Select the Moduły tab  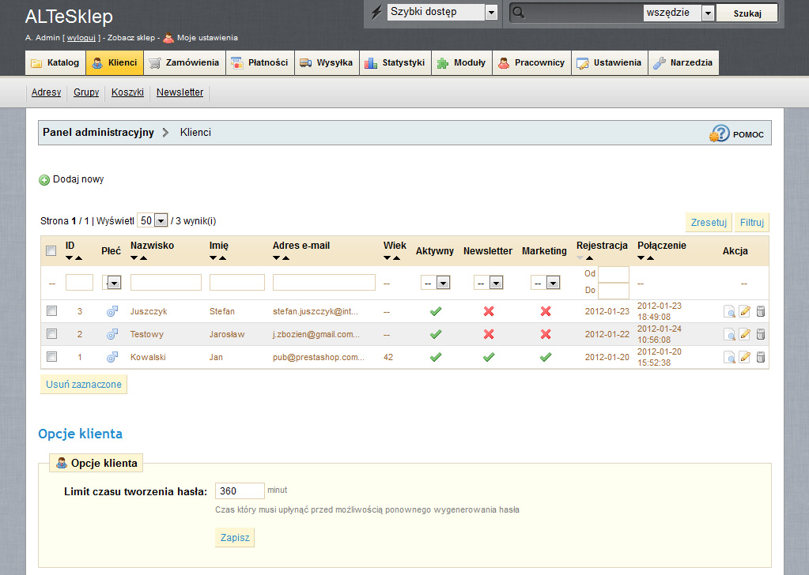(x=462, y=63)
